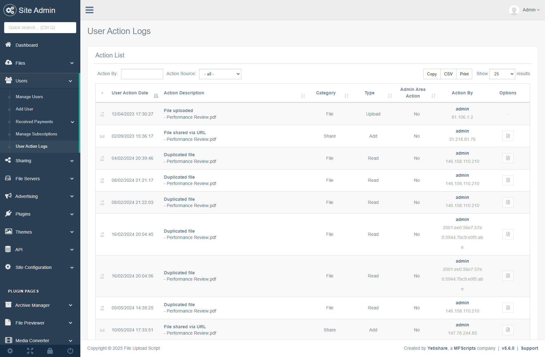
Task: Click the CSV export button
Action: tap(448, 74)
